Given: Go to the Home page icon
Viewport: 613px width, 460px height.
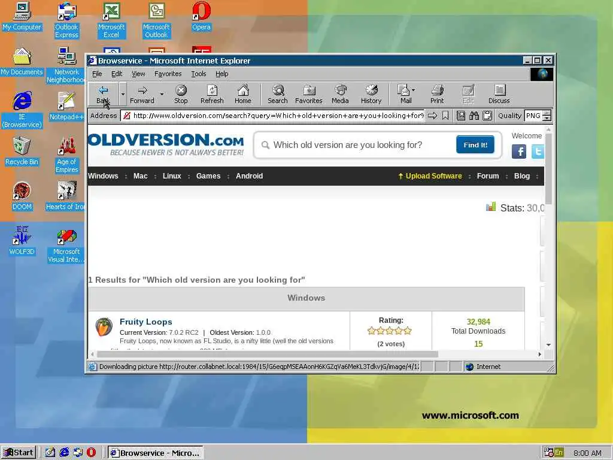Looking at the screenshot, I should pos(243,94).
